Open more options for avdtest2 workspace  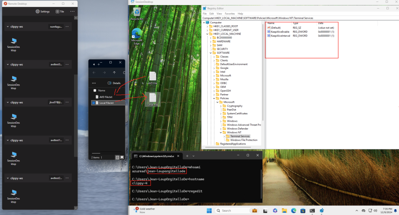click(x=67, y=178)
